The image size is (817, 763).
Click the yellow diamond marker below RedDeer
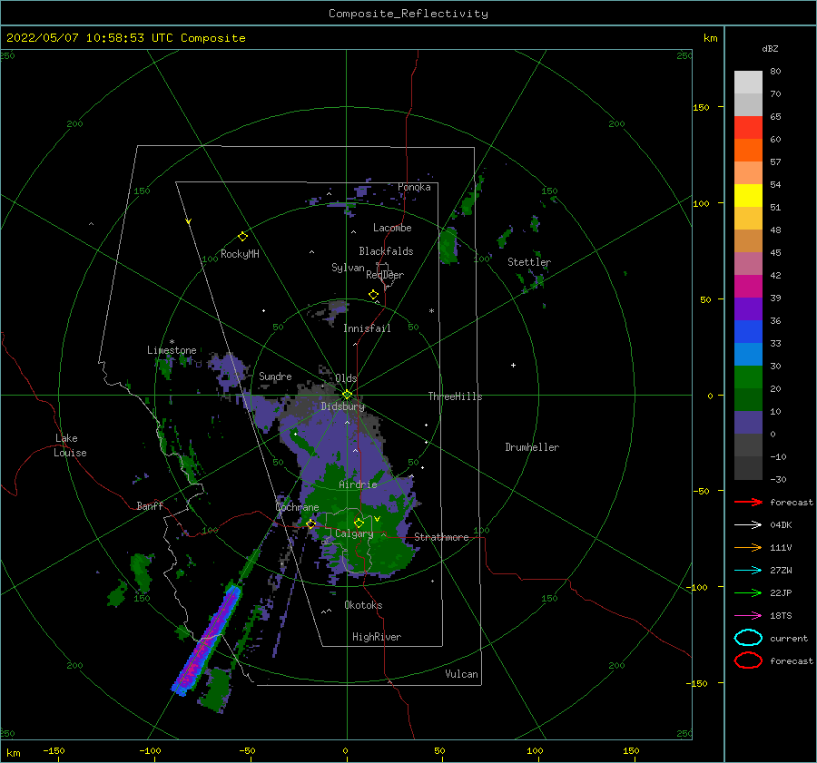tap(373, 295)
